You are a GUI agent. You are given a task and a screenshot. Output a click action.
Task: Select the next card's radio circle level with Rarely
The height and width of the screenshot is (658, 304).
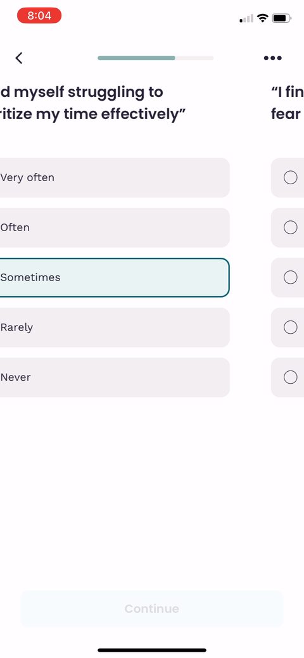point(290,327)
